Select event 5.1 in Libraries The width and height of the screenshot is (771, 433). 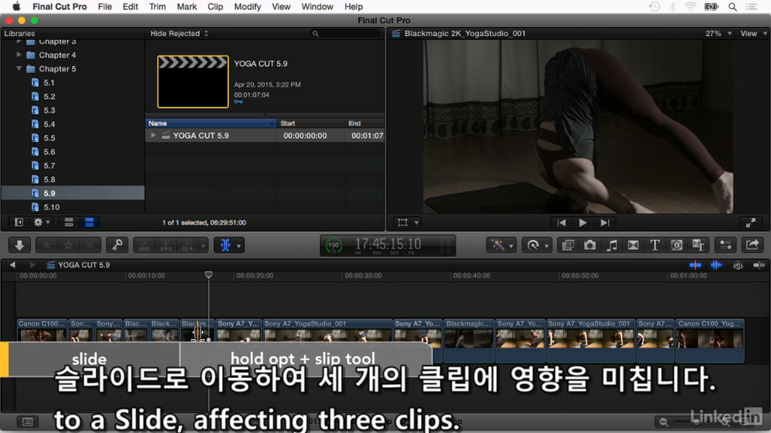pos(49,82)
